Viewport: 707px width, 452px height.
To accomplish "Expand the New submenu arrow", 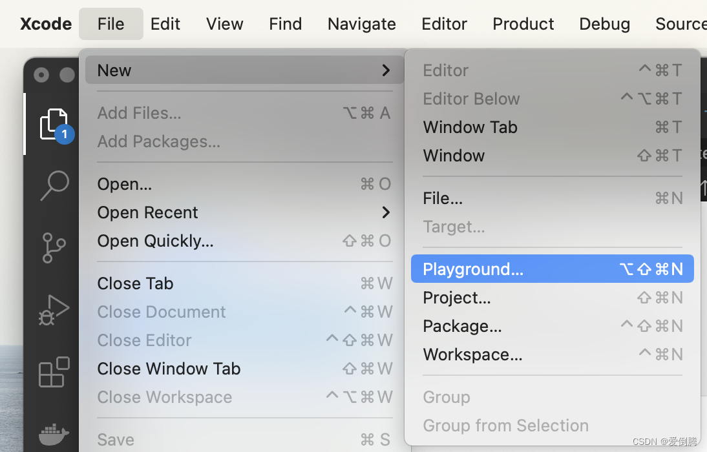I will point(386,70).
